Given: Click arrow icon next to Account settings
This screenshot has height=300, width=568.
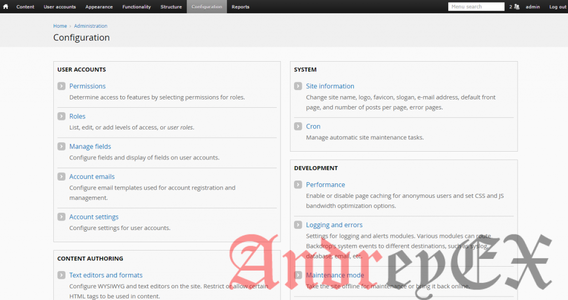Looking at the screenshot, I should (x=61, y=217).
